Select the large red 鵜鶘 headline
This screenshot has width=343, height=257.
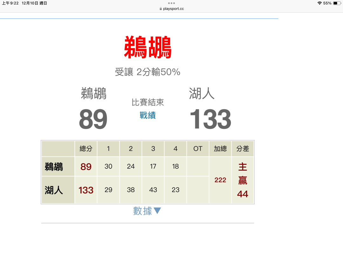tap(148, 47)
